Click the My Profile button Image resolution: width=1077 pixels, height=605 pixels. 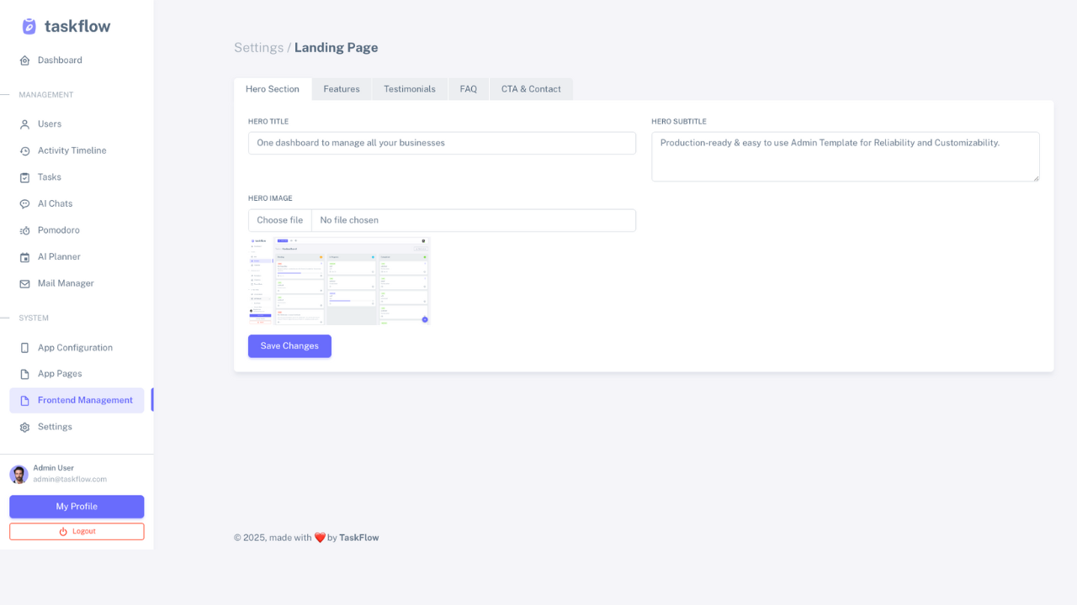(x=77, y=507)
